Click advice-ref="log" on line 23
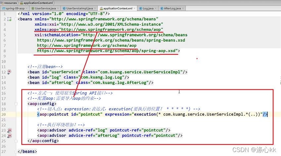Screen dimensions: 281x156 [88, 130]
